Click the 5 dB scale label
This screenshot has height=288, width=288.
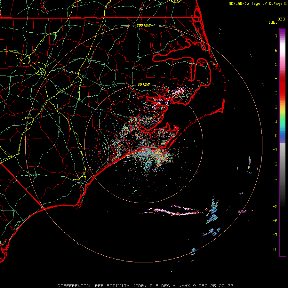click(276, 64)
